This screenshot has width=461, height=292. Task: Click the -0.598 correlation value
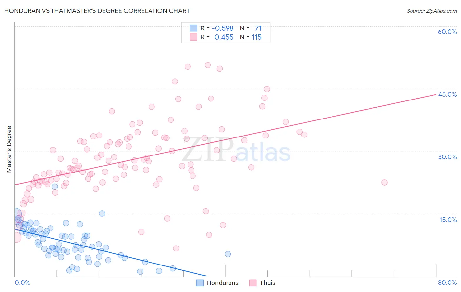(223, 28)
